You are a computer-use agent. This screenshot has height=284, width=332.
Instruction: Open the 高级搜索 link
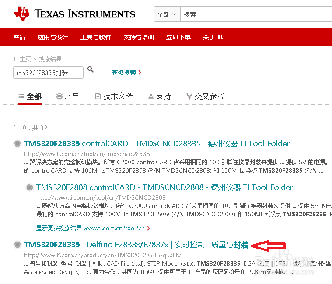pos(126,73)
